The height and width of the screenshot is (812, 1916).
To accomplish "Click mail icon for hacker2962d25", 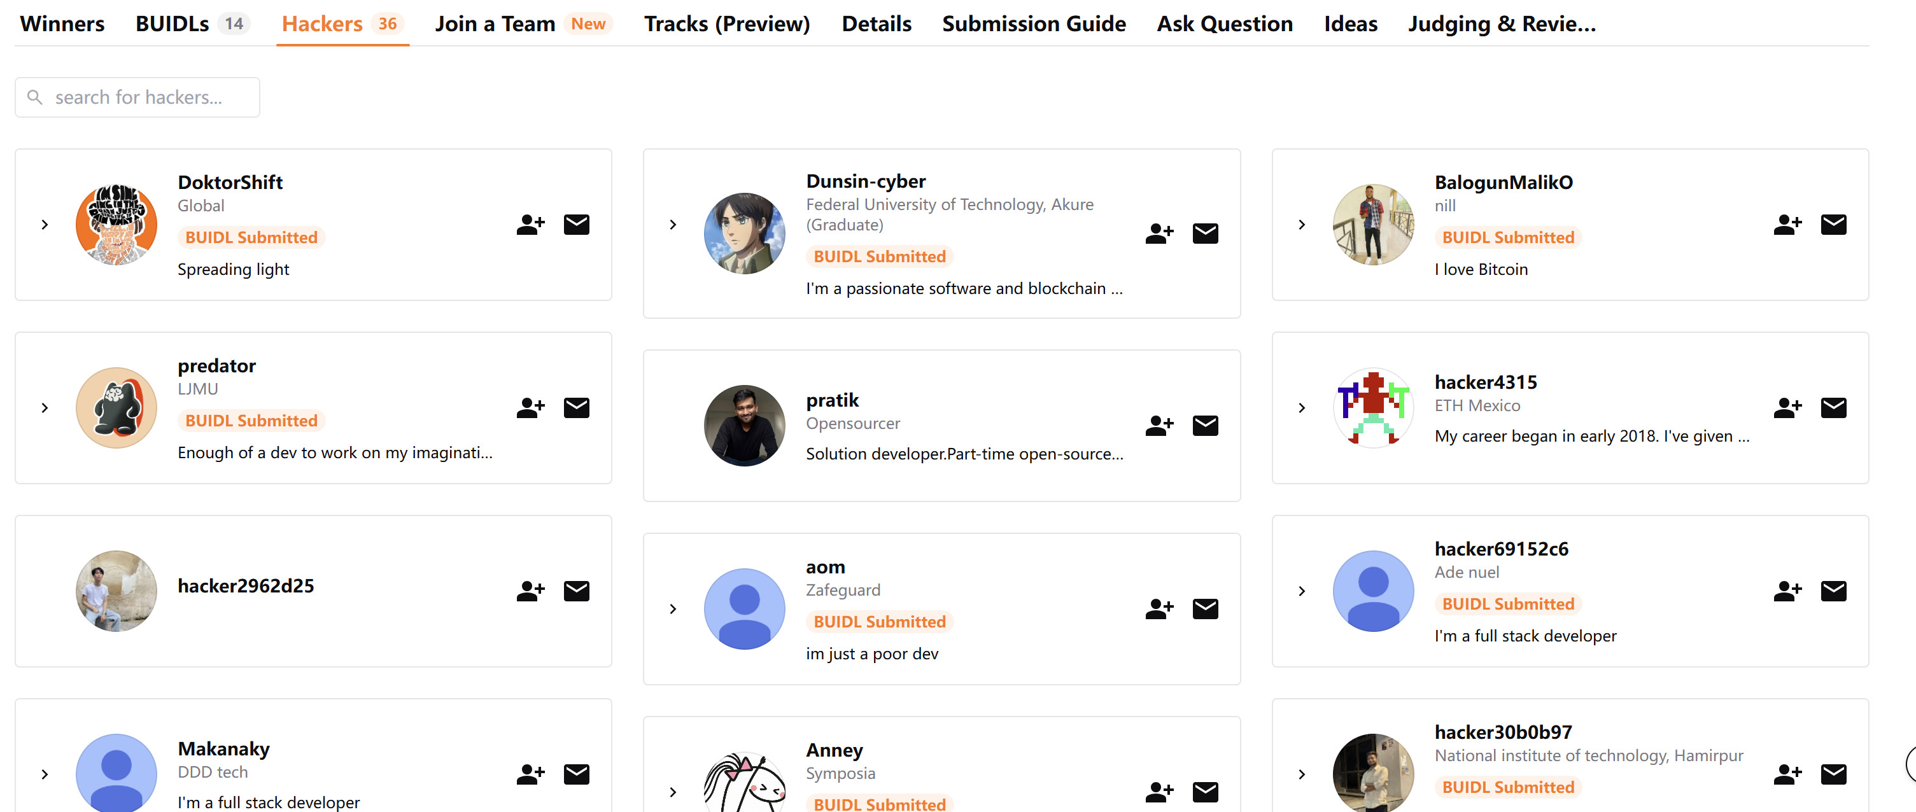I will coord(577,591).
